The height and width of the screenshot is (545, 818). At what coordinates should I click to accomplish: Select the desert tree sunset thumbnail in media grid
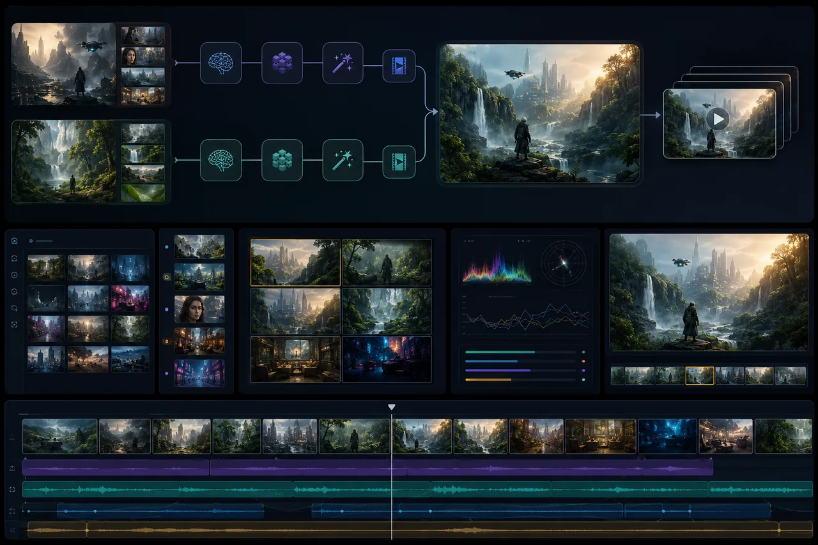[88, 359]
